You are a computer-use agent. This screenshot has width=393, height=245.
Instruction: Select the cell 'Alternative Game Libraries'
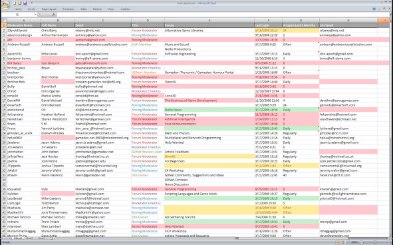pyautogui.click(x=209, y=31)
